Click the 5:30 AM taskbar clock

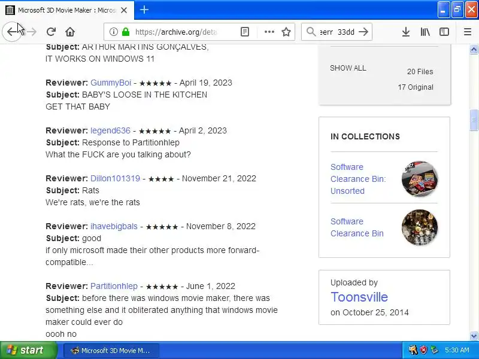tap(457, 350)
